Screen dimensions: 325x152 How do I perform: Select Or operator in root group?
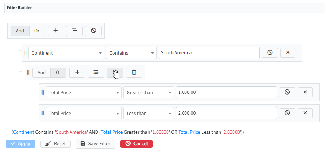tap(37, 31)
